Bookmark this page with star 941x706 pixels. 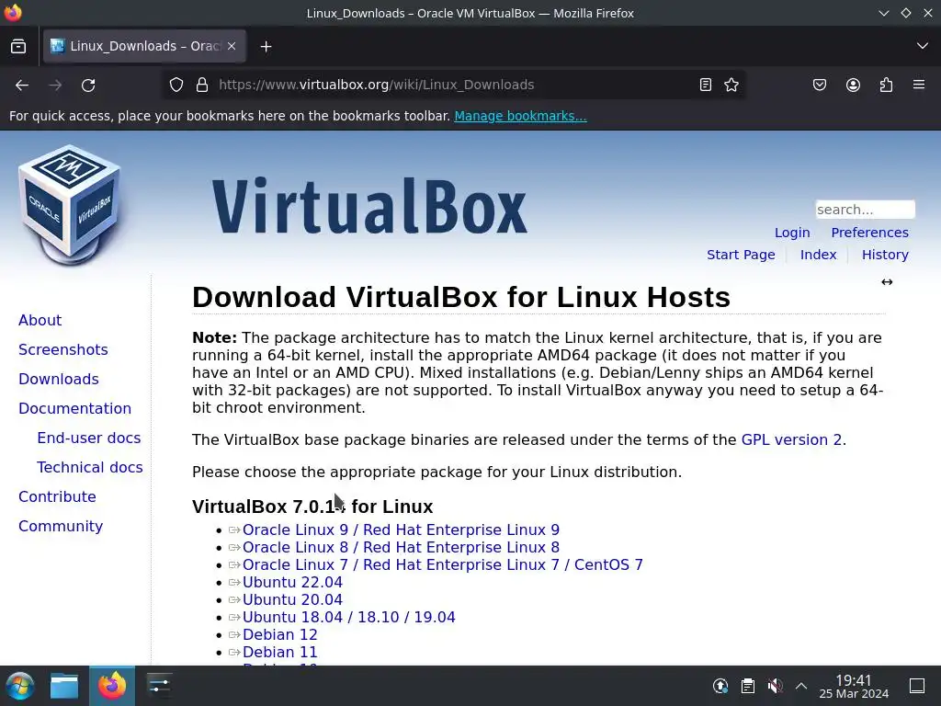[x=731, y=85]
